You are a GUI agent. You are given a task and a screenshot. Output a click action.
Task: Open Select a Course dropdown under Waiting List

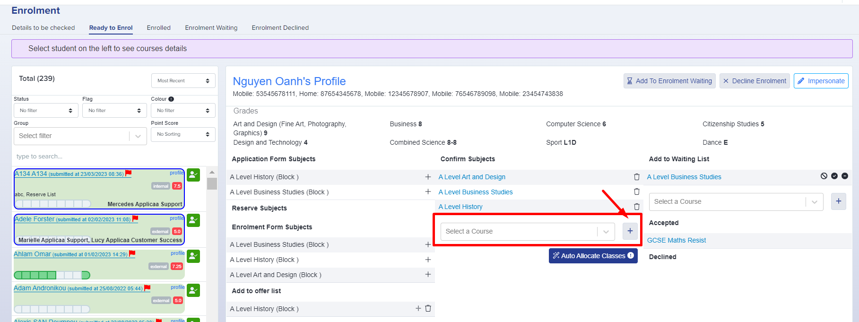click(x=736, y=201)
